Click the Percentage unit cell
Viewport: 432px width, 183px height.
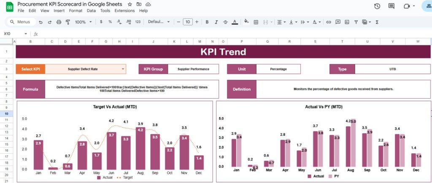(278, 69)
